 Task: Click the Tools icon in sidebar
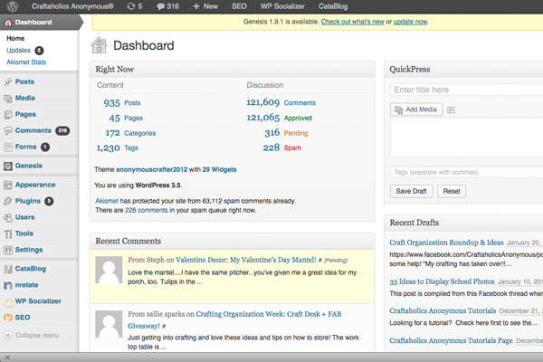[x=8, y=233]
